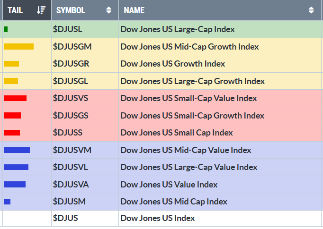Click the small blue tail bar for $DJUSM
Image resolution: width=323 pixels, height=229 pixels.
point(7,202)
